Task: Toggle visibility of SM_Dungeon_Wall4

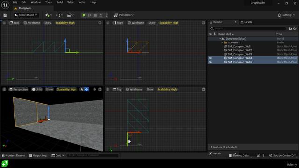Action: (x=210, y=58)
